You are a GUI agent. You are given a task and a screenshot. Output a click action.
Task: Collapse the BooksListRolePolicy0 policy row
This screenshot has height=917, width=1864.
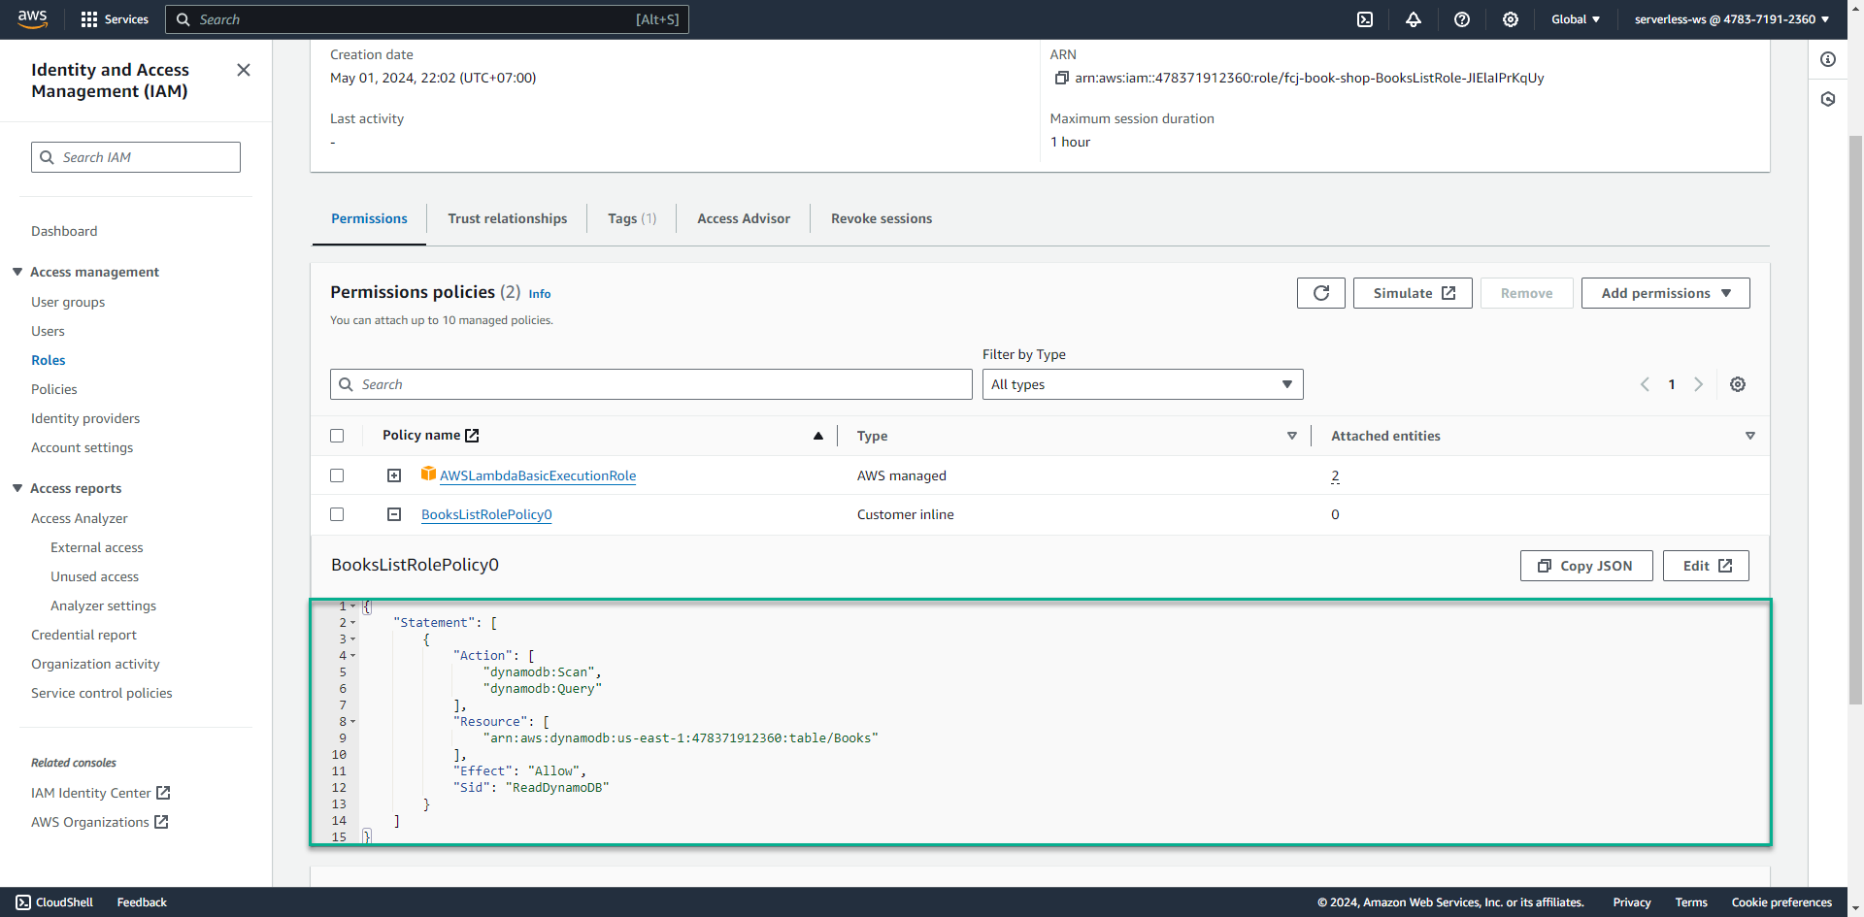(394, 514)
